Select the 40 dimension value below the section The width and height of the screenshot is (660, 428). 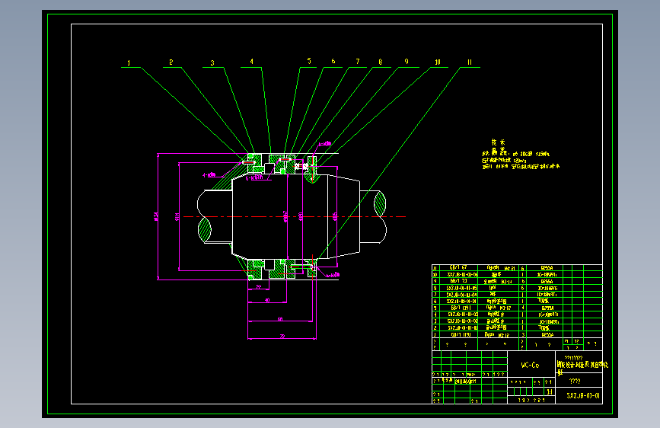point(267,300)
